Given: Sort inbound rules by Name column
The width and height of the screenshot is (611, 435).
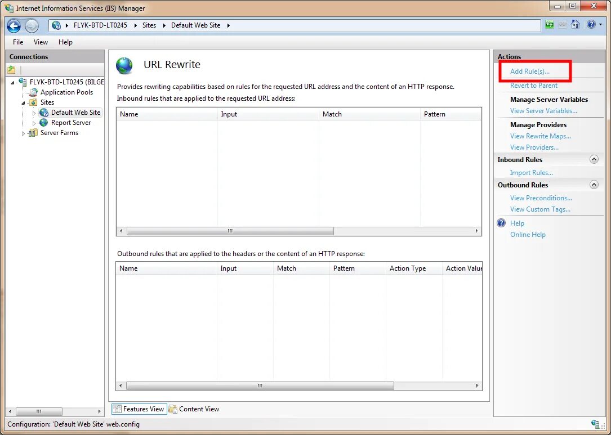Looking at the screenshot, I should coord(167,114).
